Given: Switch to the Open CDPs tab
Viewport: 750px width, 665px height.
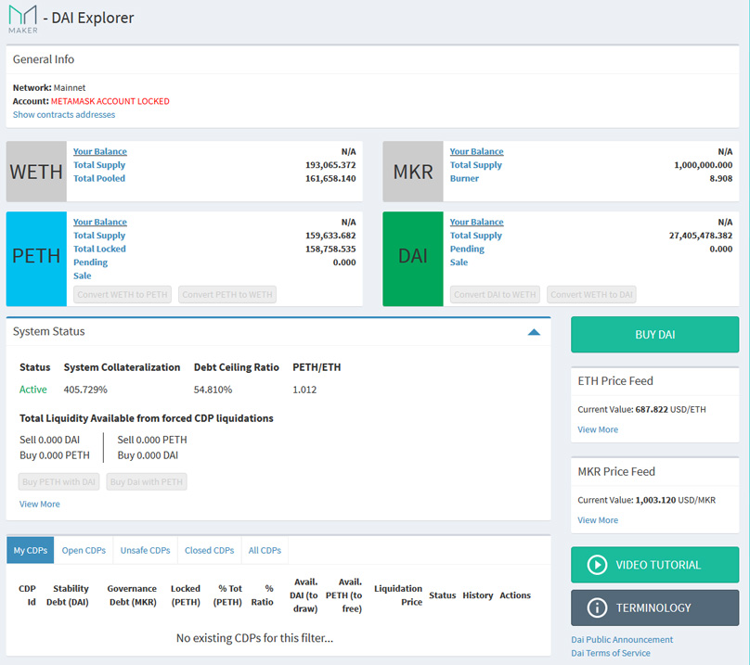Looking at the screenshot, I should point(84,550).
